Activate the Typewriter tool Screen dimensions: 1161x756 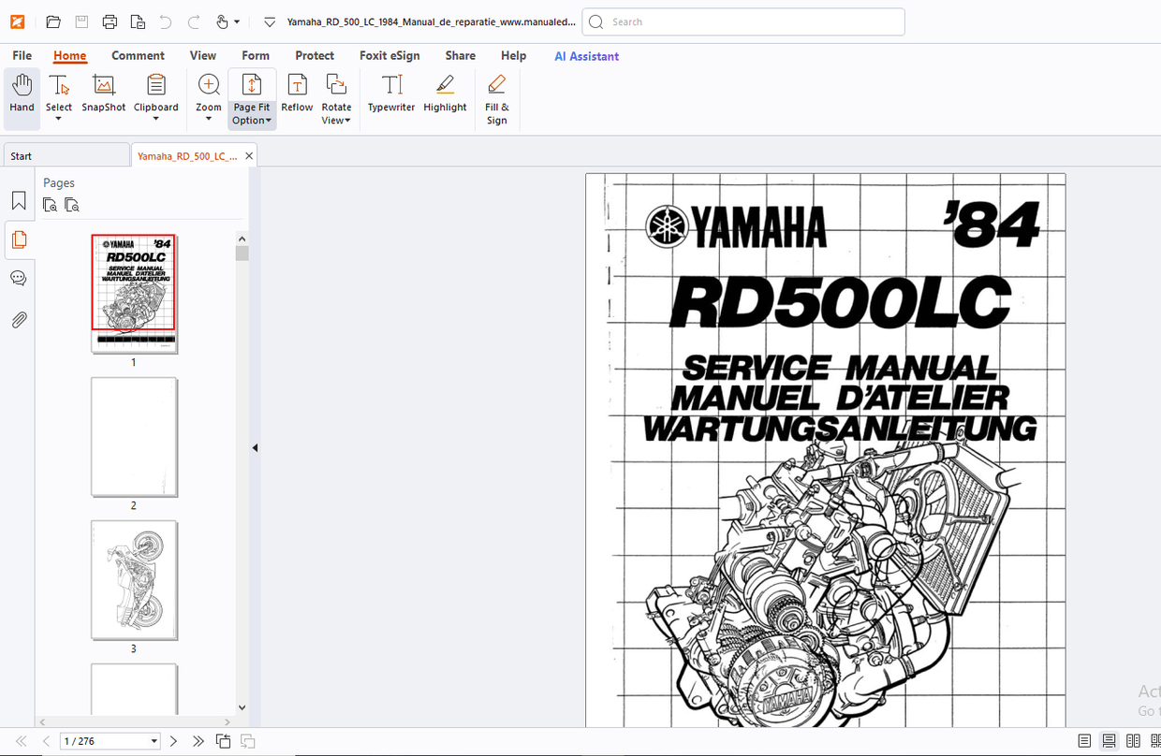click(390, 94)
